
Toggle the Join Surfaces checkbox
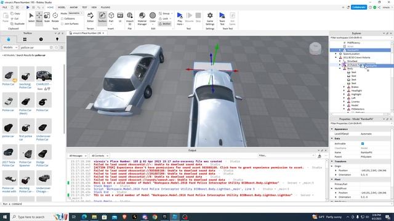click(62, 24)
